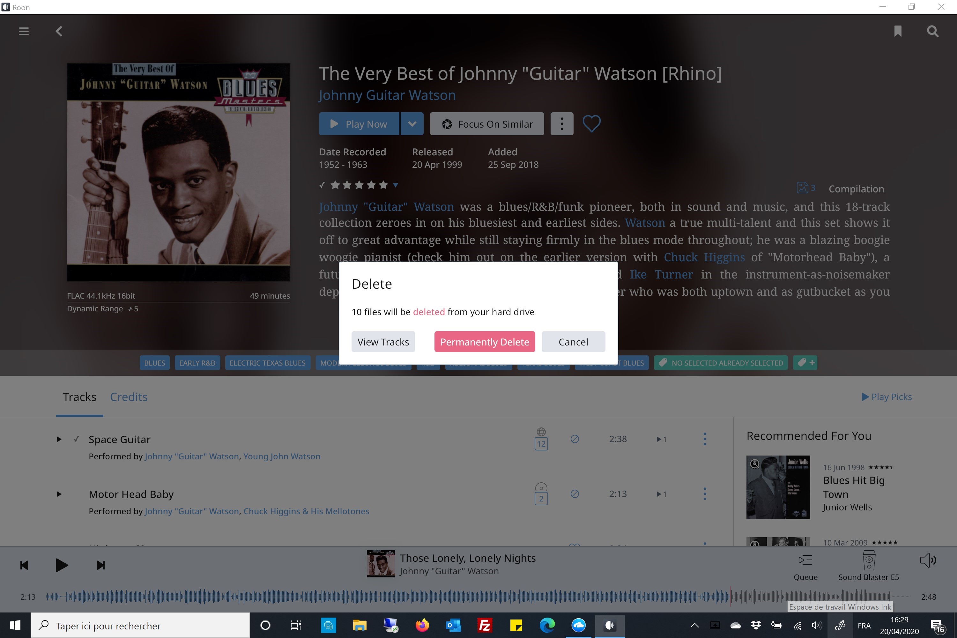This screenshot has height=638, width=957.
Task: Toggle ban icon on Space Guitar
Action: coord(575,439)
